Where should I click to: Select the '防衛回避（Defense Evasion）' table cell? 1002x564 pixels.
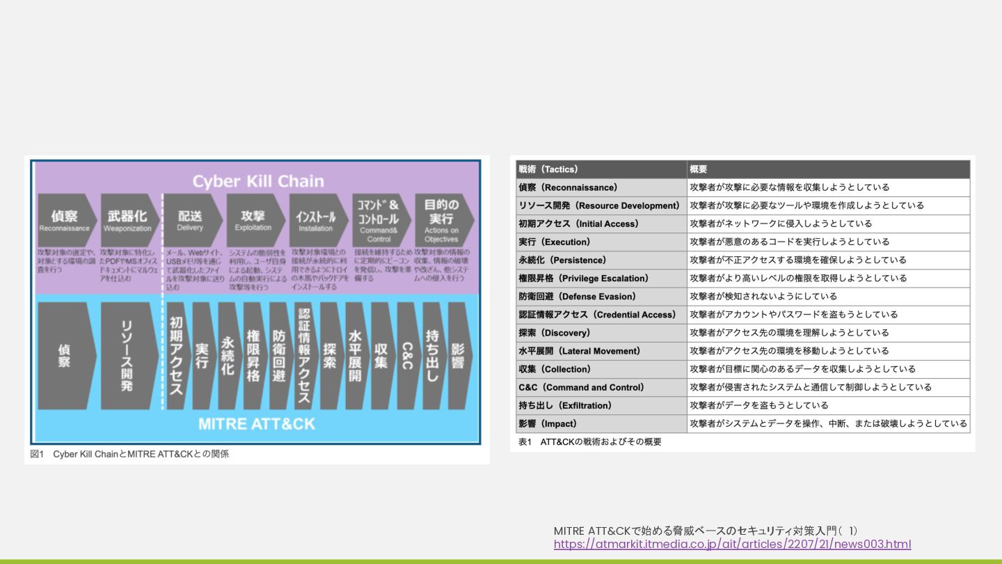click(x=601, y=296)
